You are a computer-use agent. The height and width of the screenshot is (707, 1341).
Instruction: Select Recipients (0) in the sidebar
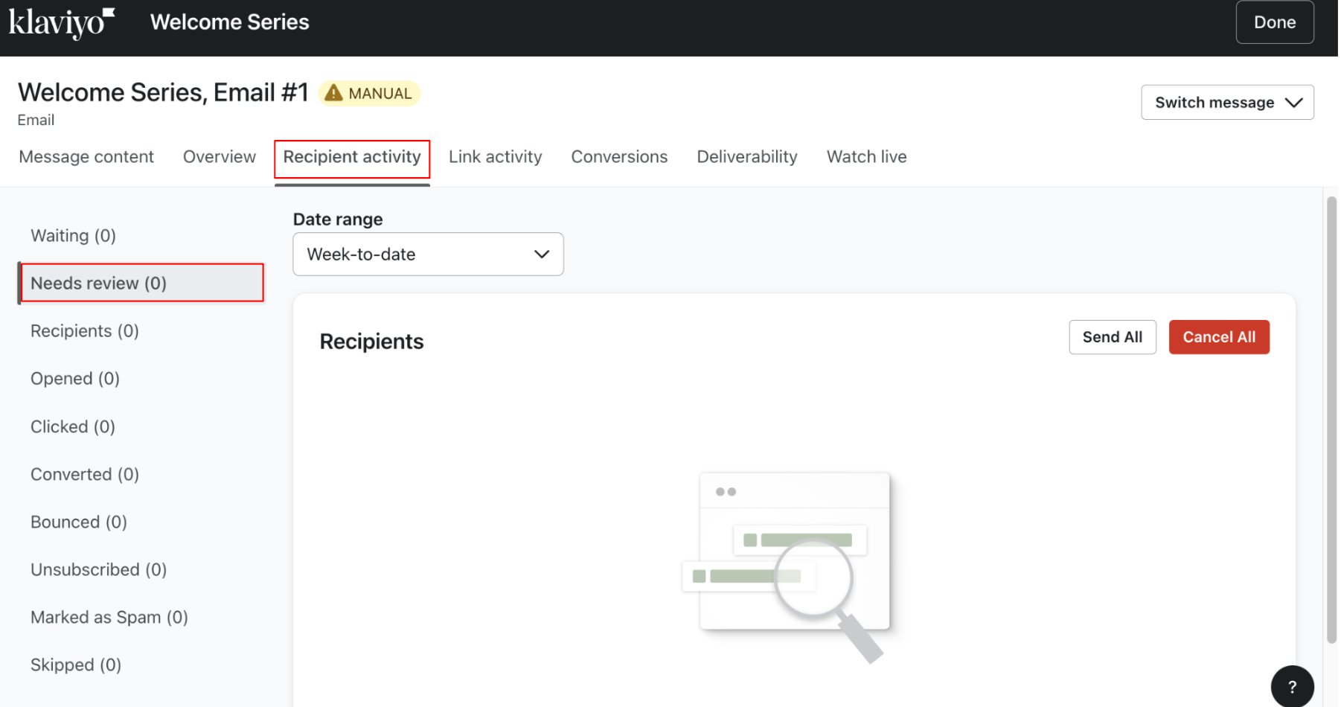[x=85, y=331]
